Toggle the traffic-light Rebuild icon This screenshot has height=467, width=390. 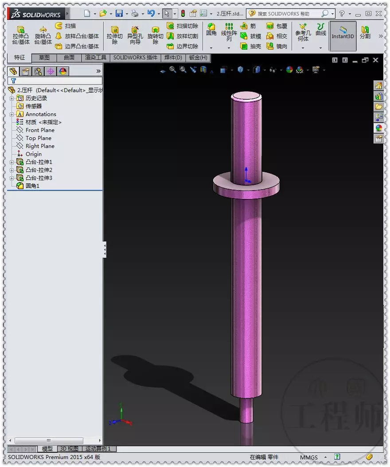pos(183,13)
